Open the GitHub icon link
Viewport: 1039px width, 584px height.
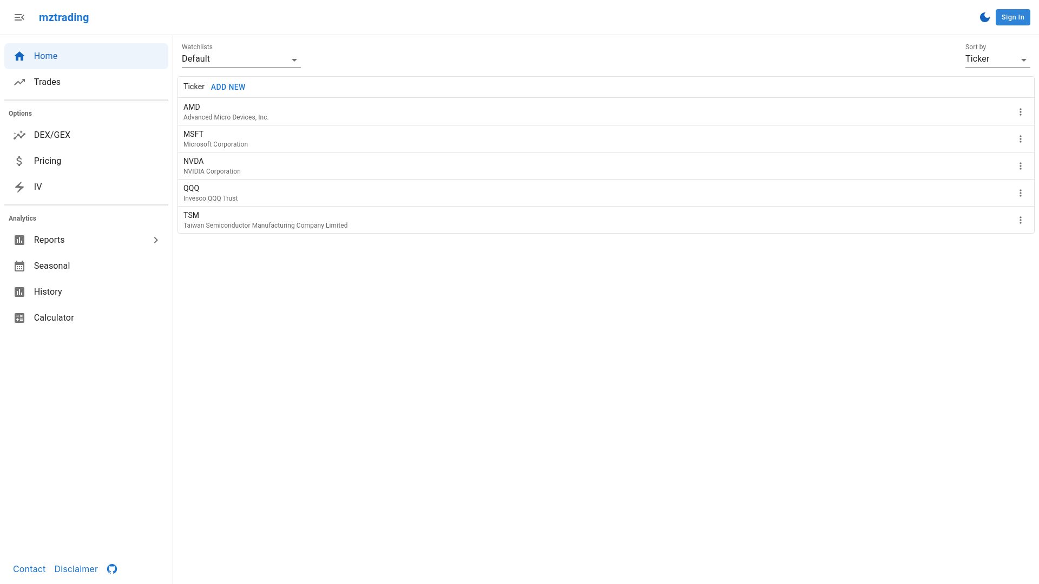(x=112, y=569)
